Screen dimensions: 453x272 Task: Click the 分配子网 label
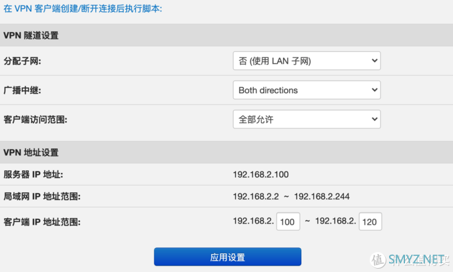pyautogui.click(x=22, y=61)
